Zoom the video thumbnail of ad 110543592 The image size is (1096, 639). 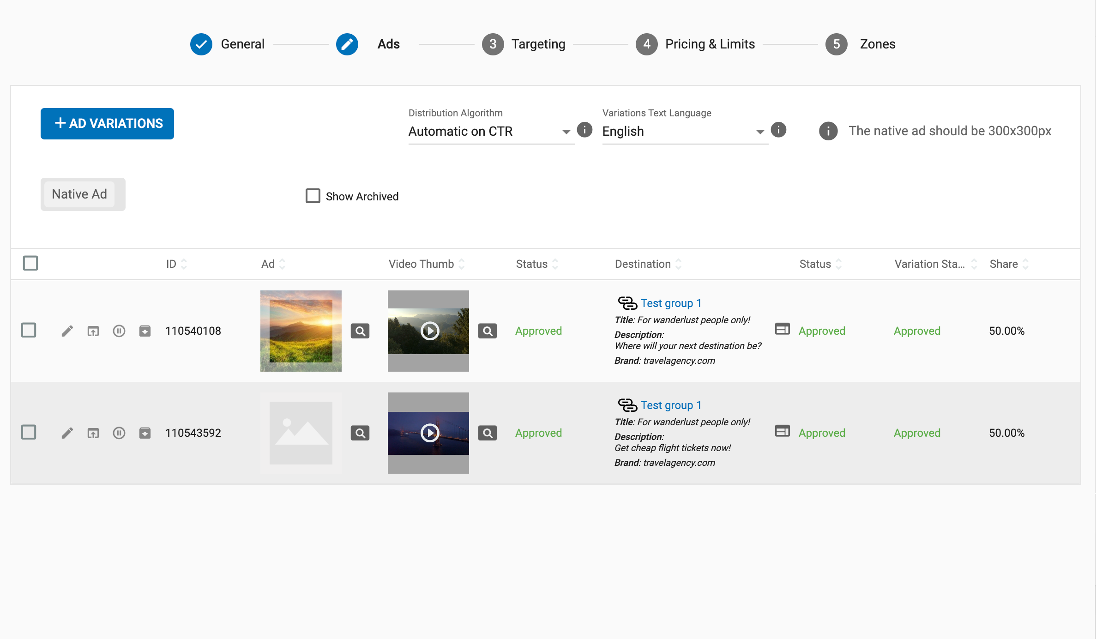[488, 433]
